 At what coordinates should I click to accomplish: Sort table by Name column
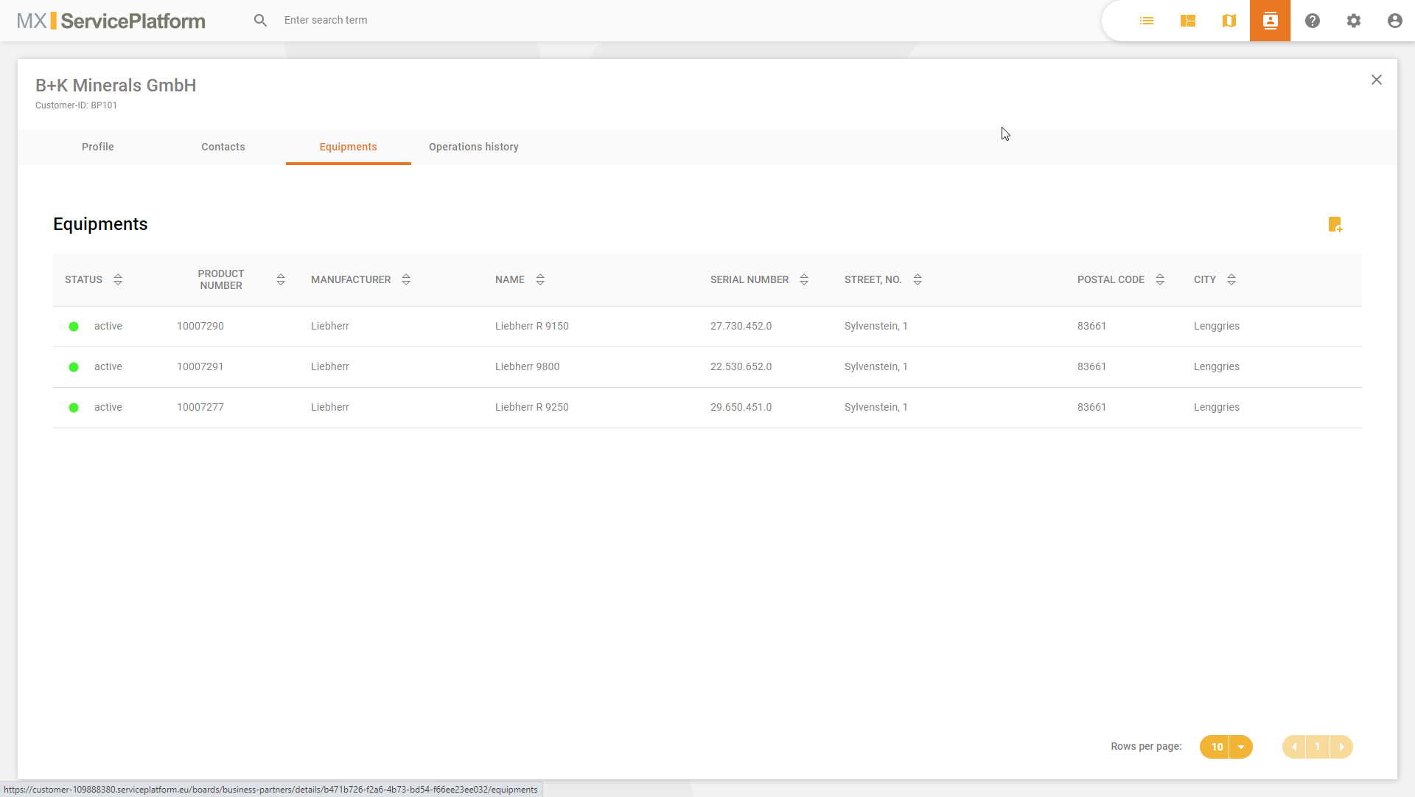click(x=540, y=279)
